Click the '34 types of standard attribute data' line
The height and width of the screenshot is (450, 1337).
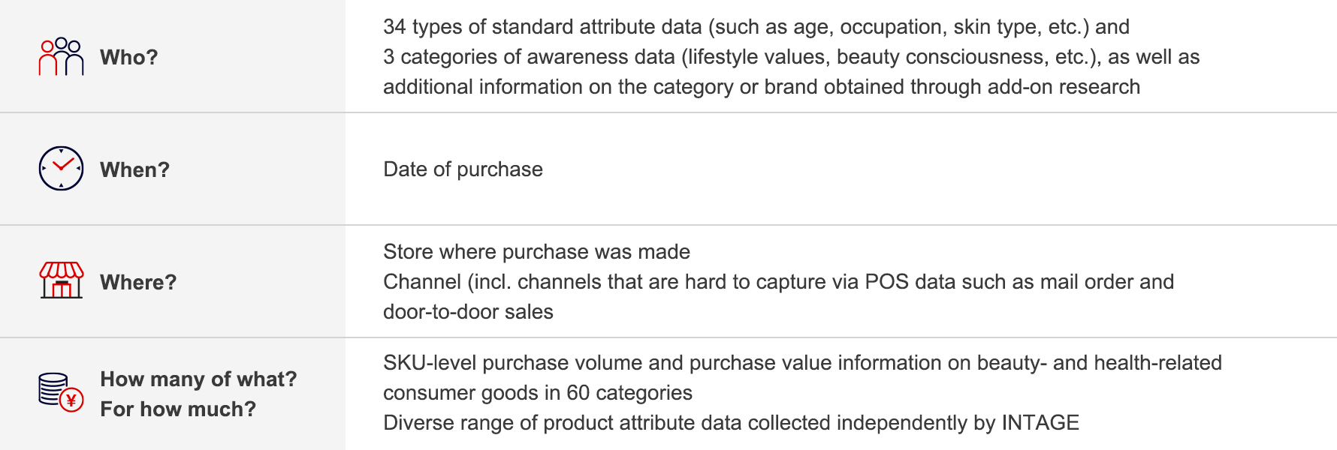756,27
